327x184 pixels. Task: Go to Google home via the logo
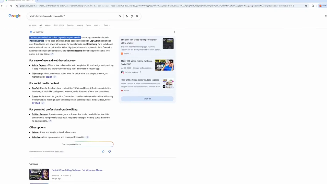click(x=15, y=16)
